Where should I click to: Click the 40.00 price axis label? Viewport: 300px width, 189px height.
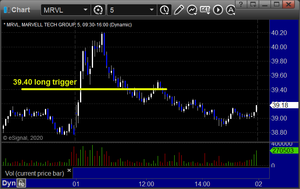(x=279, y=47)
